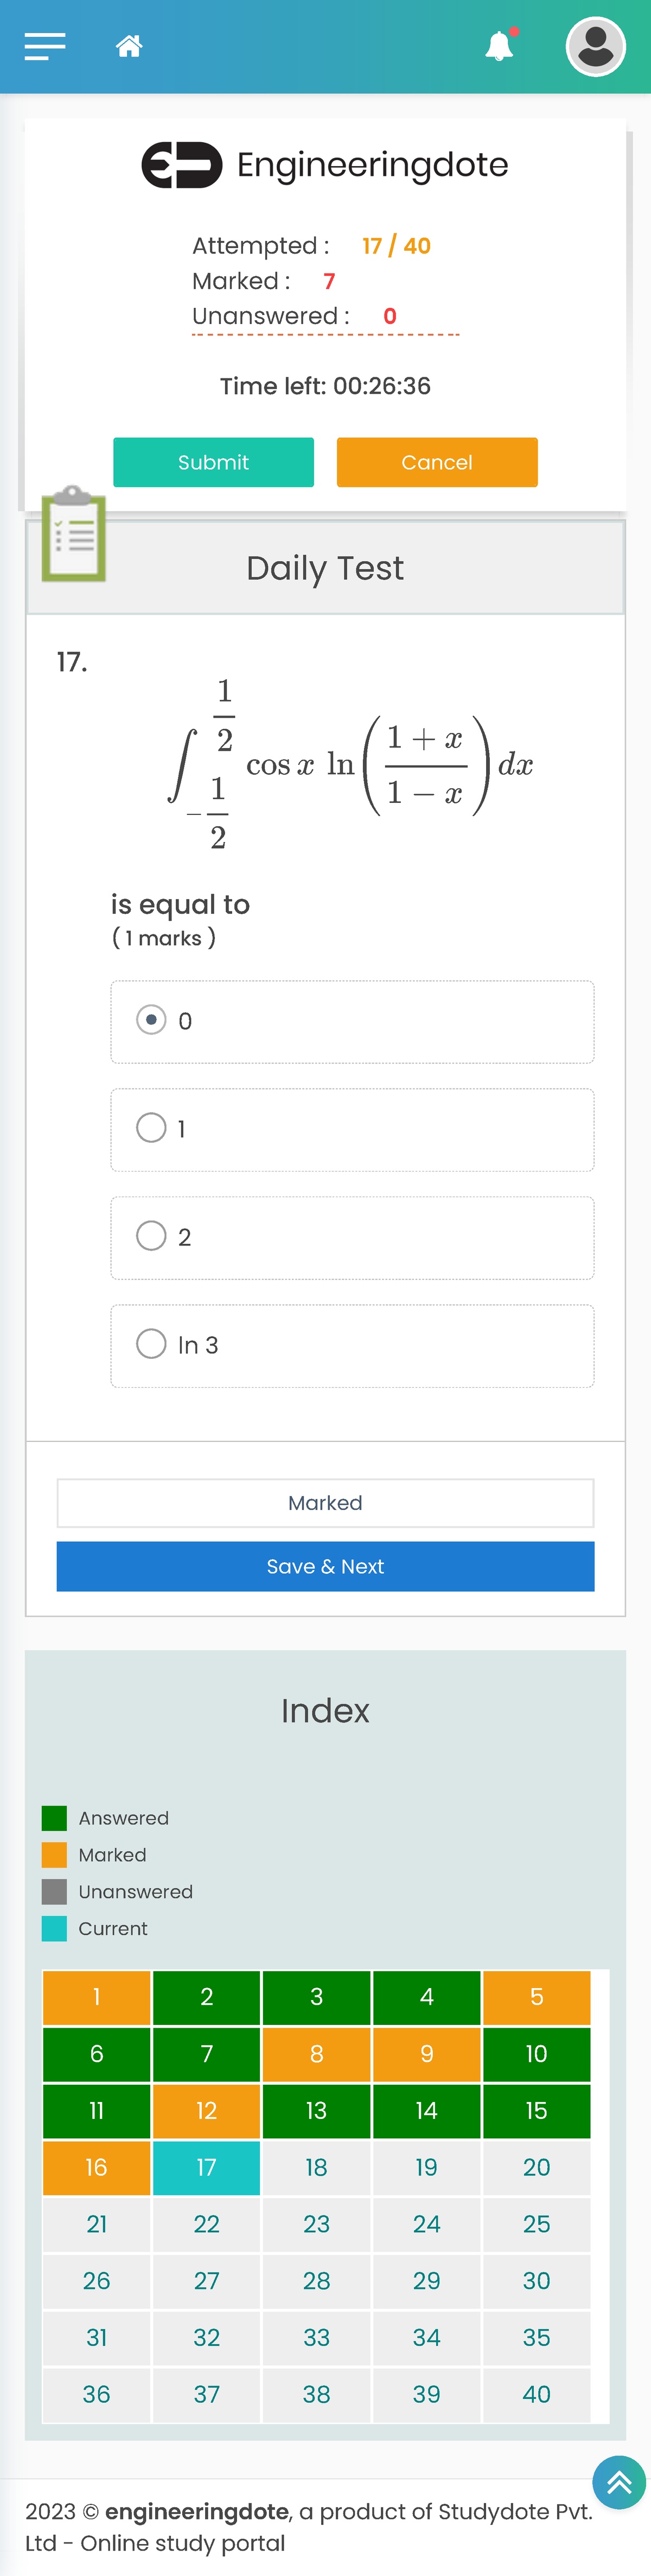The width and height of the screenshot is (651, 2576).
Task: Click the Daily Test clipboard icon
Action: pyautogui.click(x=73, y=534)
